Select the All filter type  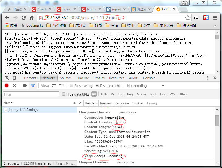pos(94,94)
